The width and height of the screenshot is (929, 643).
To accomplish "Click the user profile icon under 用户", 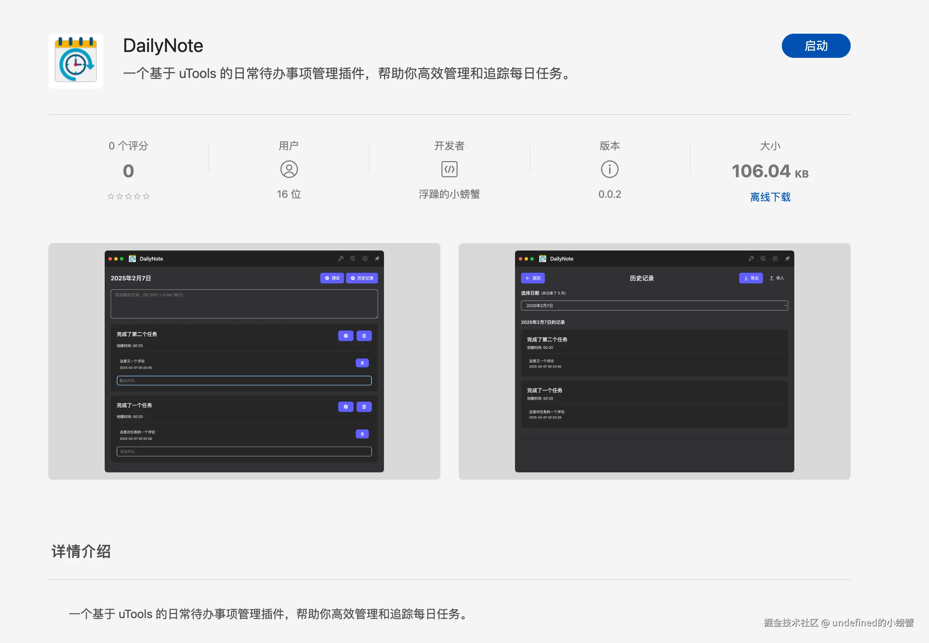I will (289, 169).
